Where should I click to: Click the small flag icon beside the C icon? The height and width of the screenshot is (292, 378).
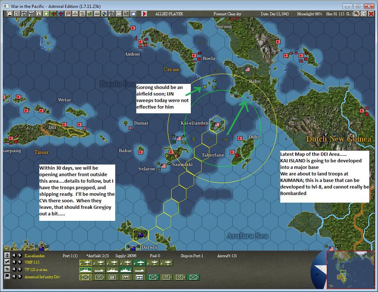click(x=357, y=14)
